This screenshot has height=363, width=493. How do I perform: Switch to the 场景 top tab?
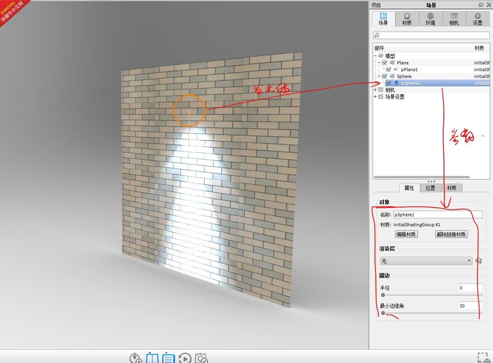tap(383, 19)
